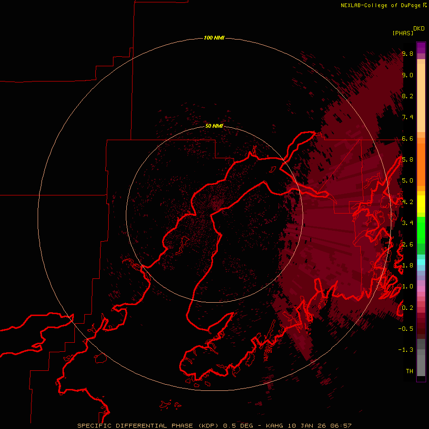Select the 7.4 scale value
This screenshot has height=429, width=429.
pos(408,117)
